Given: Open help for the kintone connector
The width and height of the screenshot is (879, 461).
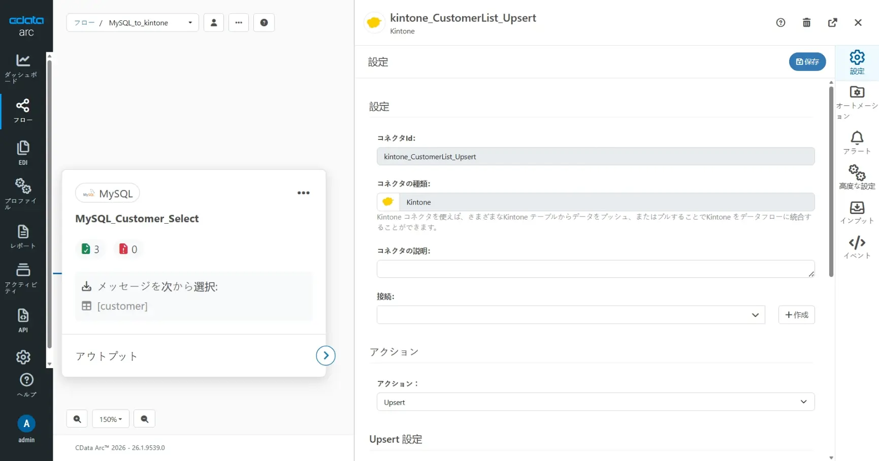Looking at the screenshot, I should [x=780, y=22].
